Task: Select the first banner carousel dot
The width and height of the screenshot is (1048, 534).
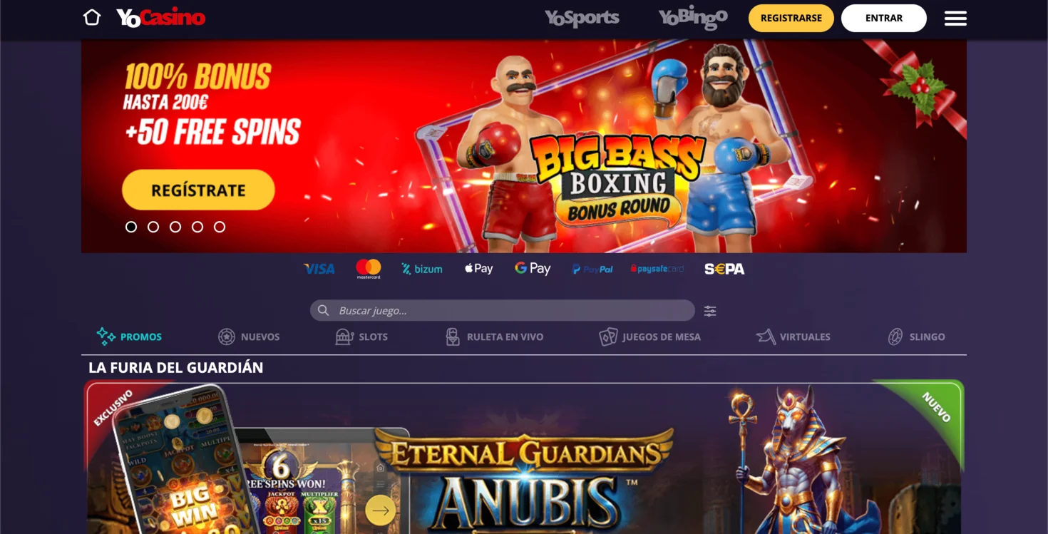Action: [x=131, y=227]
